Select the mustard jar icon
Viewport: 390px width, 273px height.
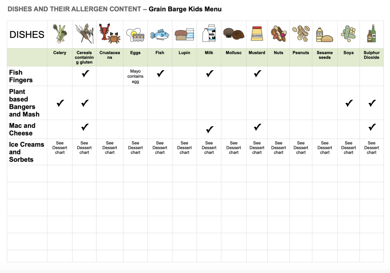[257, 34]
